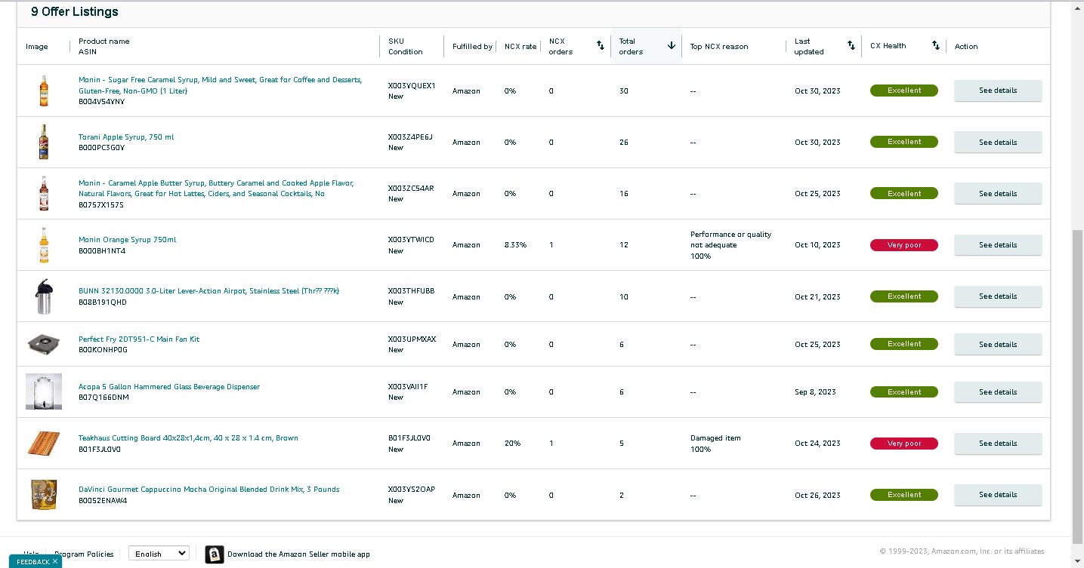This screenshot has width=1084, height=568.
Task: See details for Torani Apple Syrup
Action: click(x=998, y=142)
